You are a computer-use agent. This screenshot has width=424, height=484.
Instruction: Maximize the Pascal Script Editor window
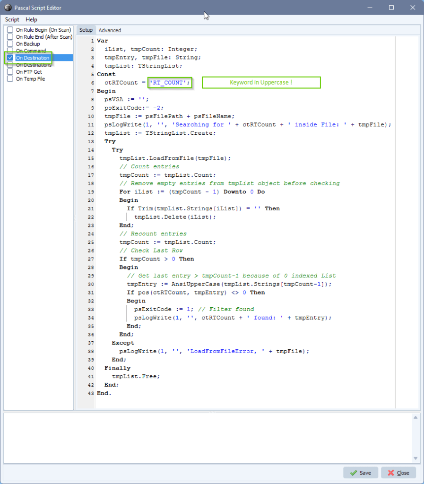391,8
